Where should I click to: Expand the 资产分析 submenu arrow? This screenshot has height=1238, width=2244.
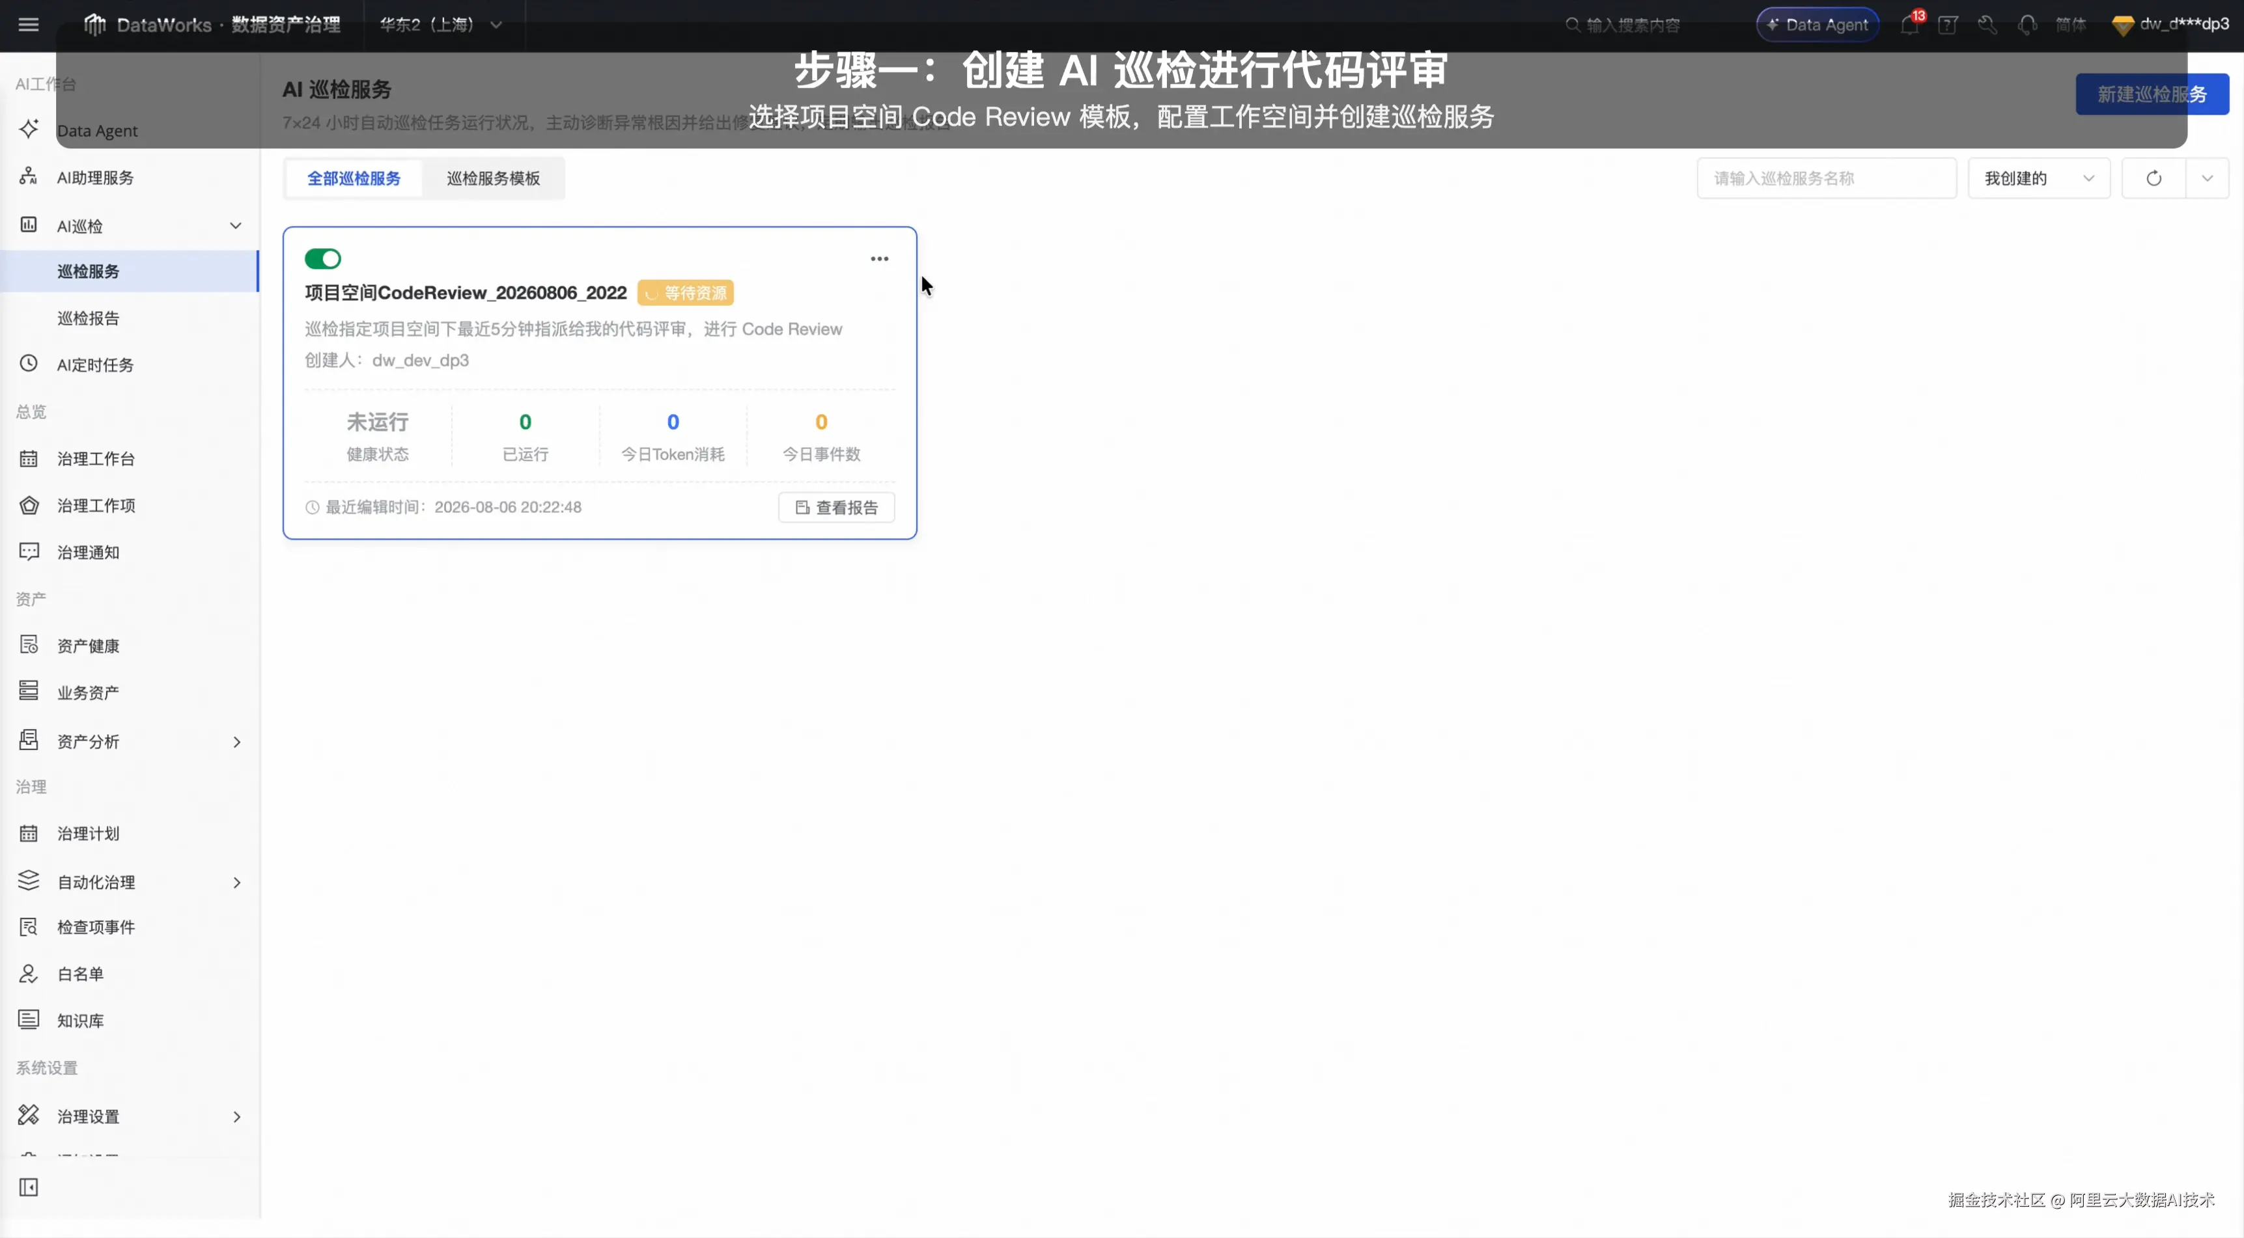tap(236, 742)
